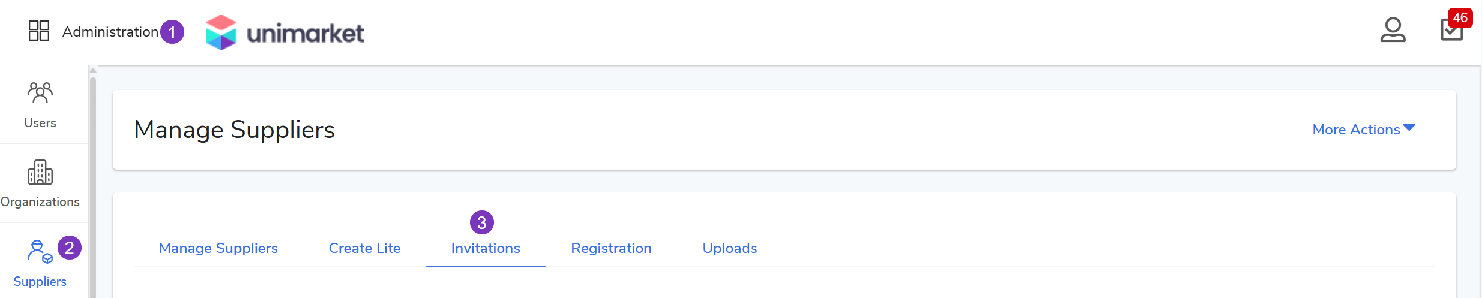Click the Administration label in the header
Screen dimensions: 1482x298
(110, 32)
